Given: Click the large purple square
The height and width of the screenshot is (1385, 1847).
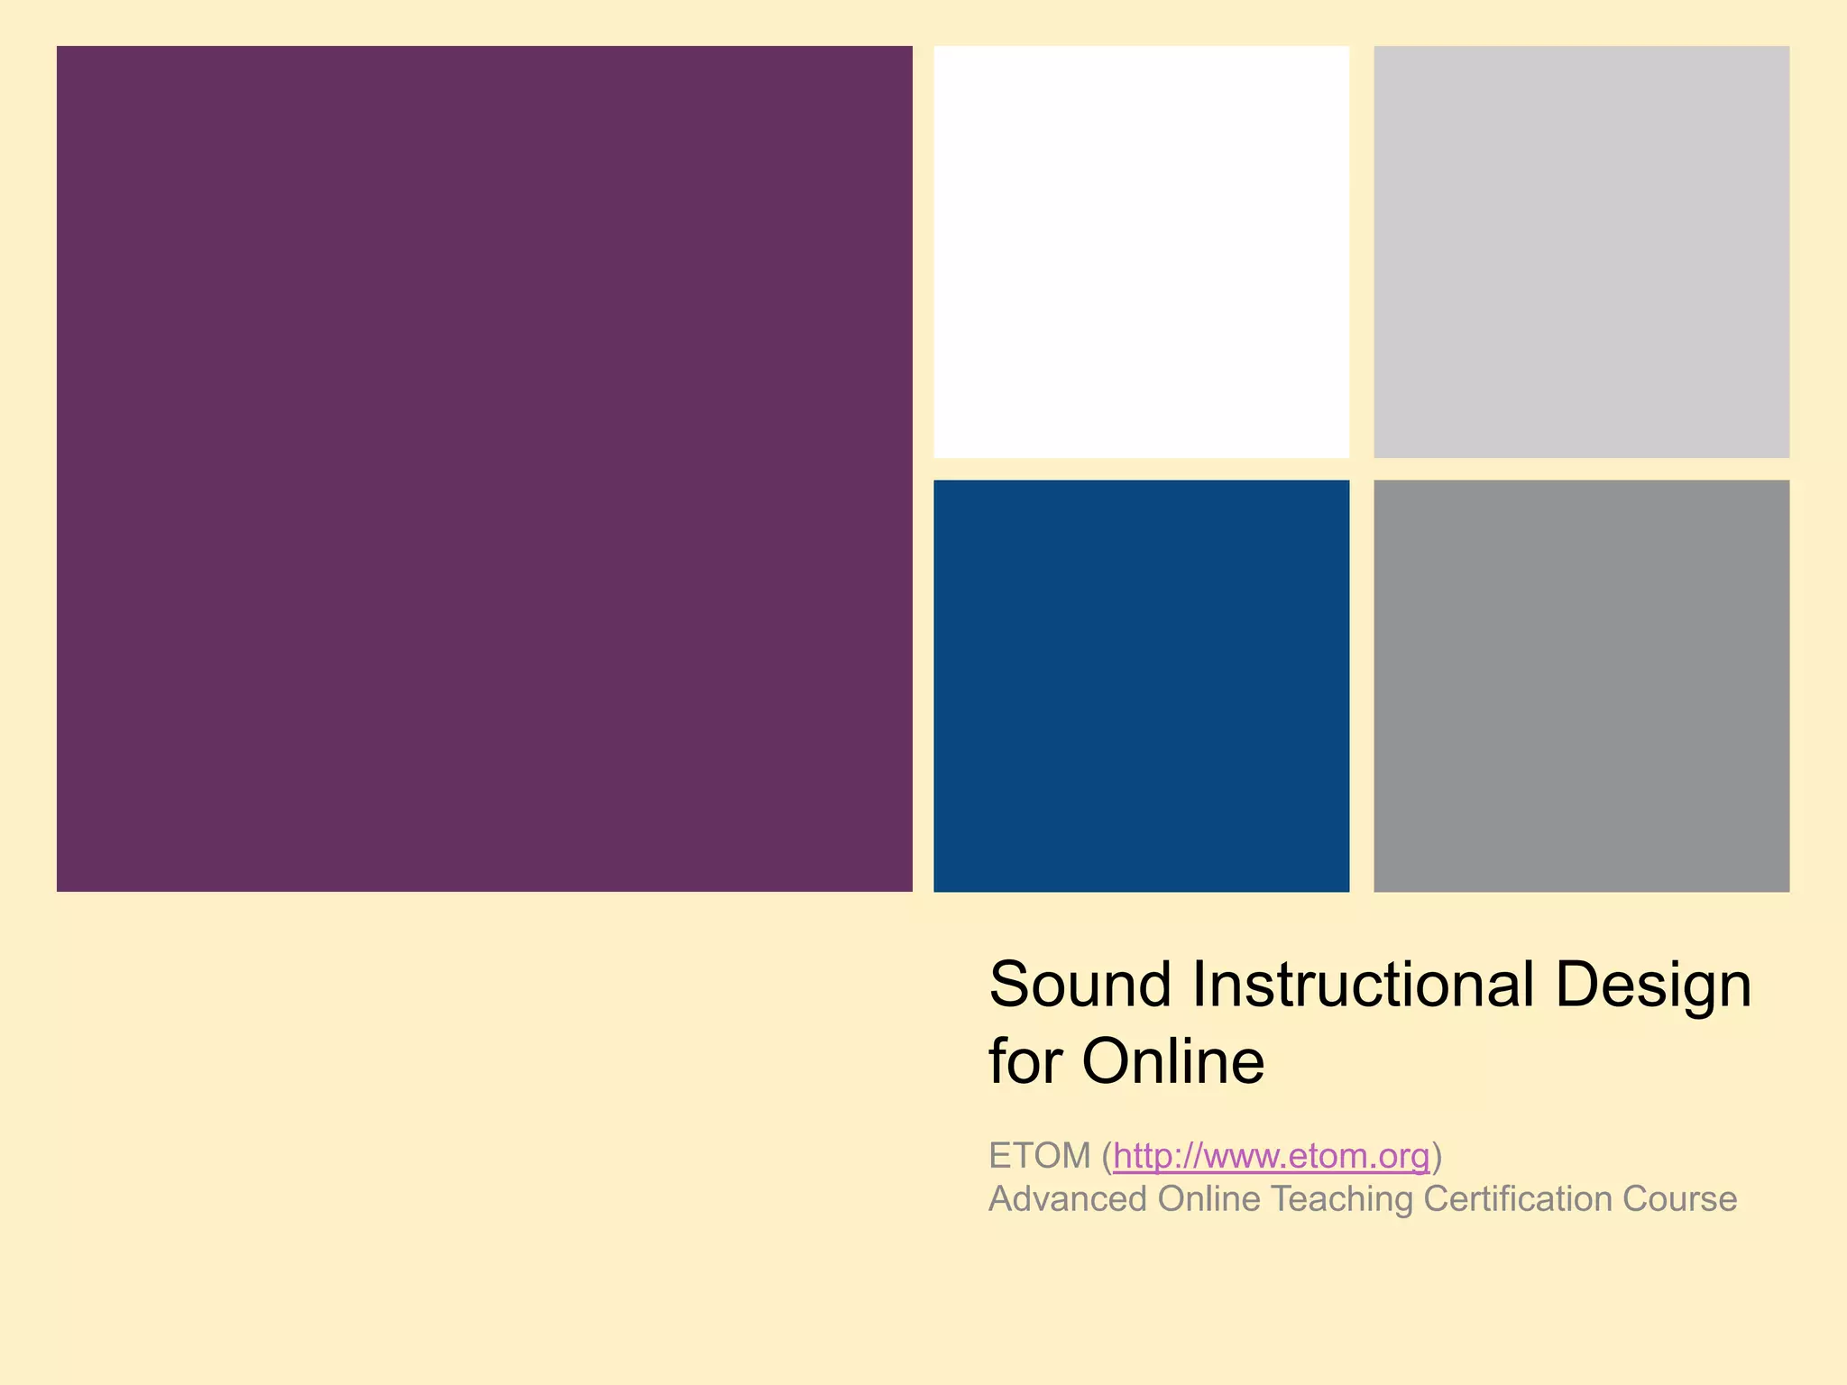Looking at the screenshot, I should (484, 469).
